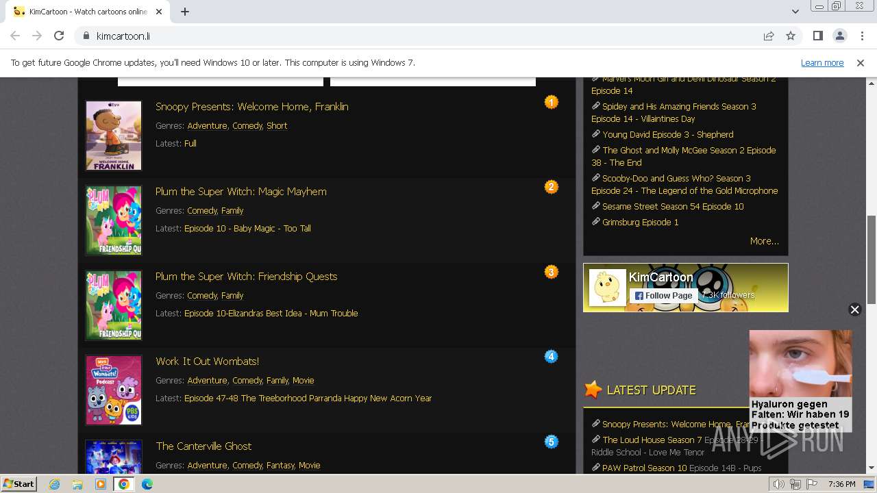877x493 pixels.
Task: Open PAW Patrol Season 10 update
Action: 644,468
